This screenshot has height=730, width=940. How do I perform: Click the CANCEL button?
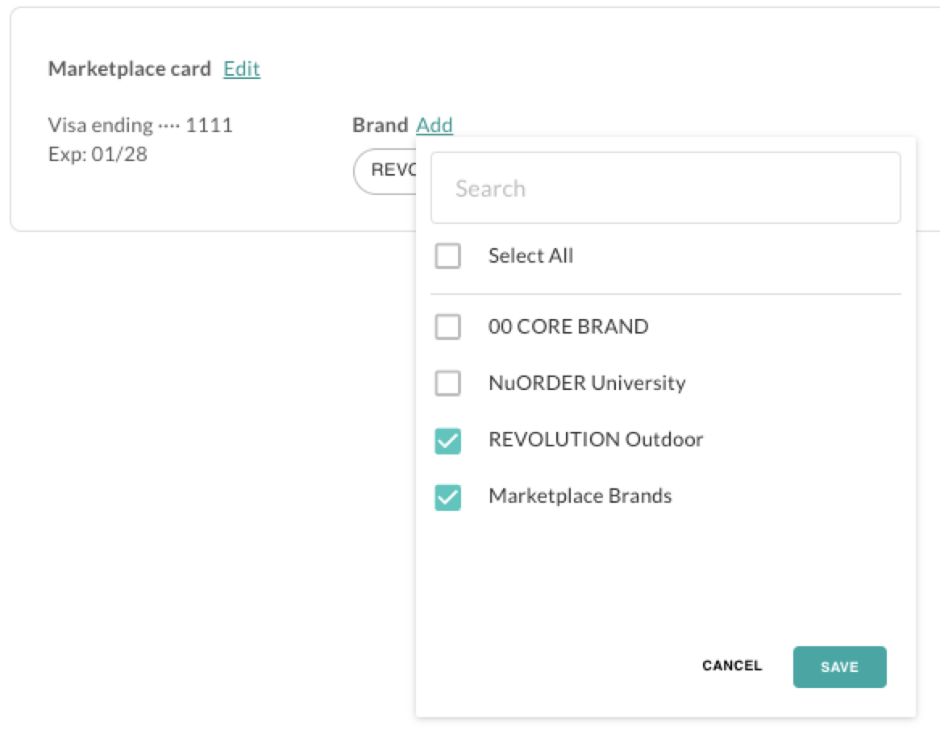tap(730, 666)
